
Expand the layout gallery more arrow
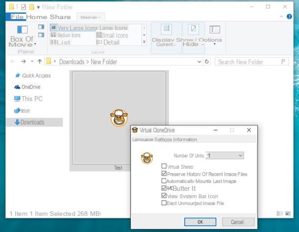[x=144, y=42]
